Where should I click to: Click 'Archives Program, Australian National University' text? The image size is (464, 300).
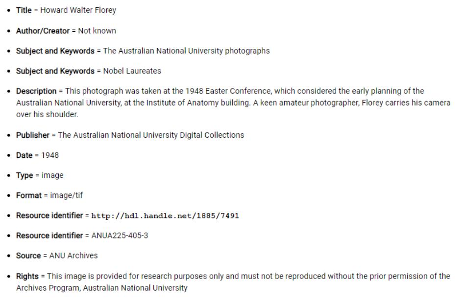click(102, 288)
